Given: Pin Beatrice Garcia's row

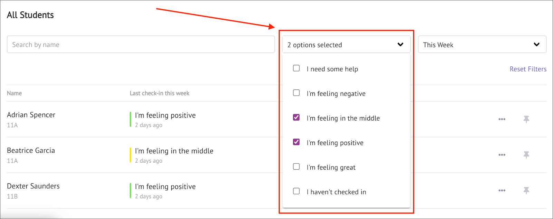Looking at the screenshot, I should [x=526, y=155].
